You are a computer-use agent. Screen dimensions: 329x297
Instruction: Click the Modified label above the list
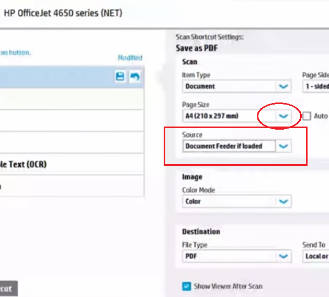coord(130,58)
